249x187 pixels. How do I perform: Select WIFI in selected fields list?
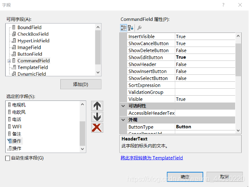point(17,127)
